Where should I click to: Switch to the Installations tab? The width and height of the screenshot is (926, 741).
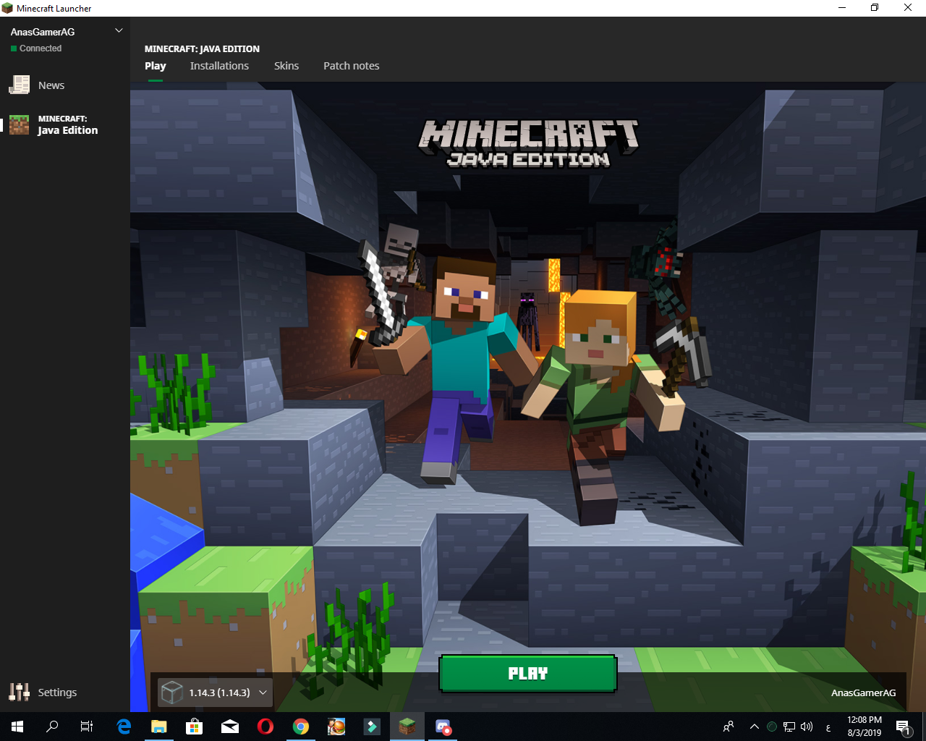[x=219, y=66]
